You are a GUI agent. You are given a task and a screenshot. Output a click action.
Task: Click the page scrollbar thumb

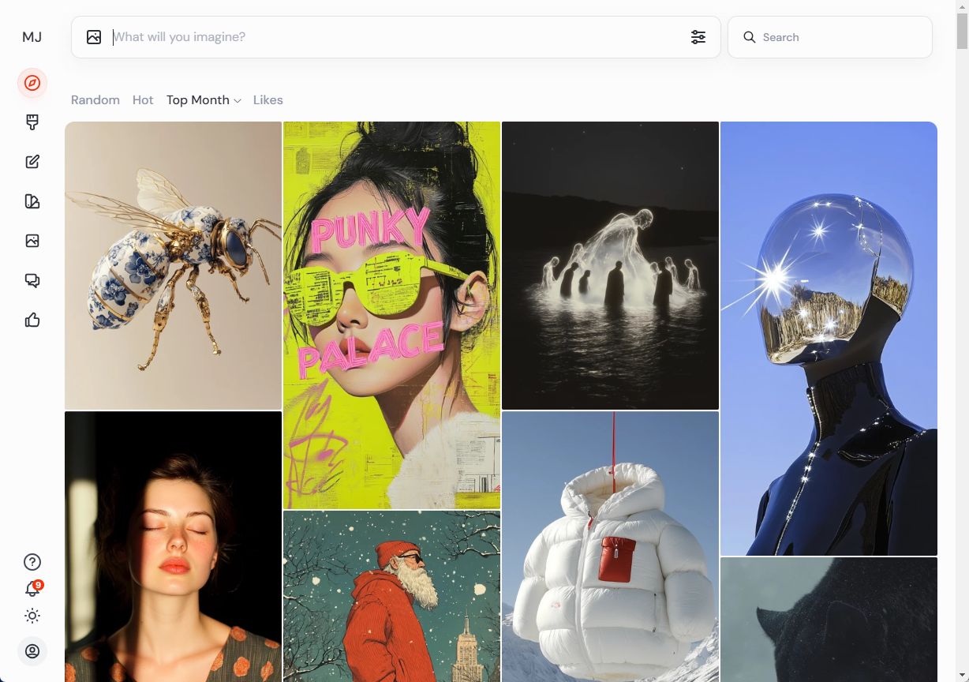pos(962,31)
